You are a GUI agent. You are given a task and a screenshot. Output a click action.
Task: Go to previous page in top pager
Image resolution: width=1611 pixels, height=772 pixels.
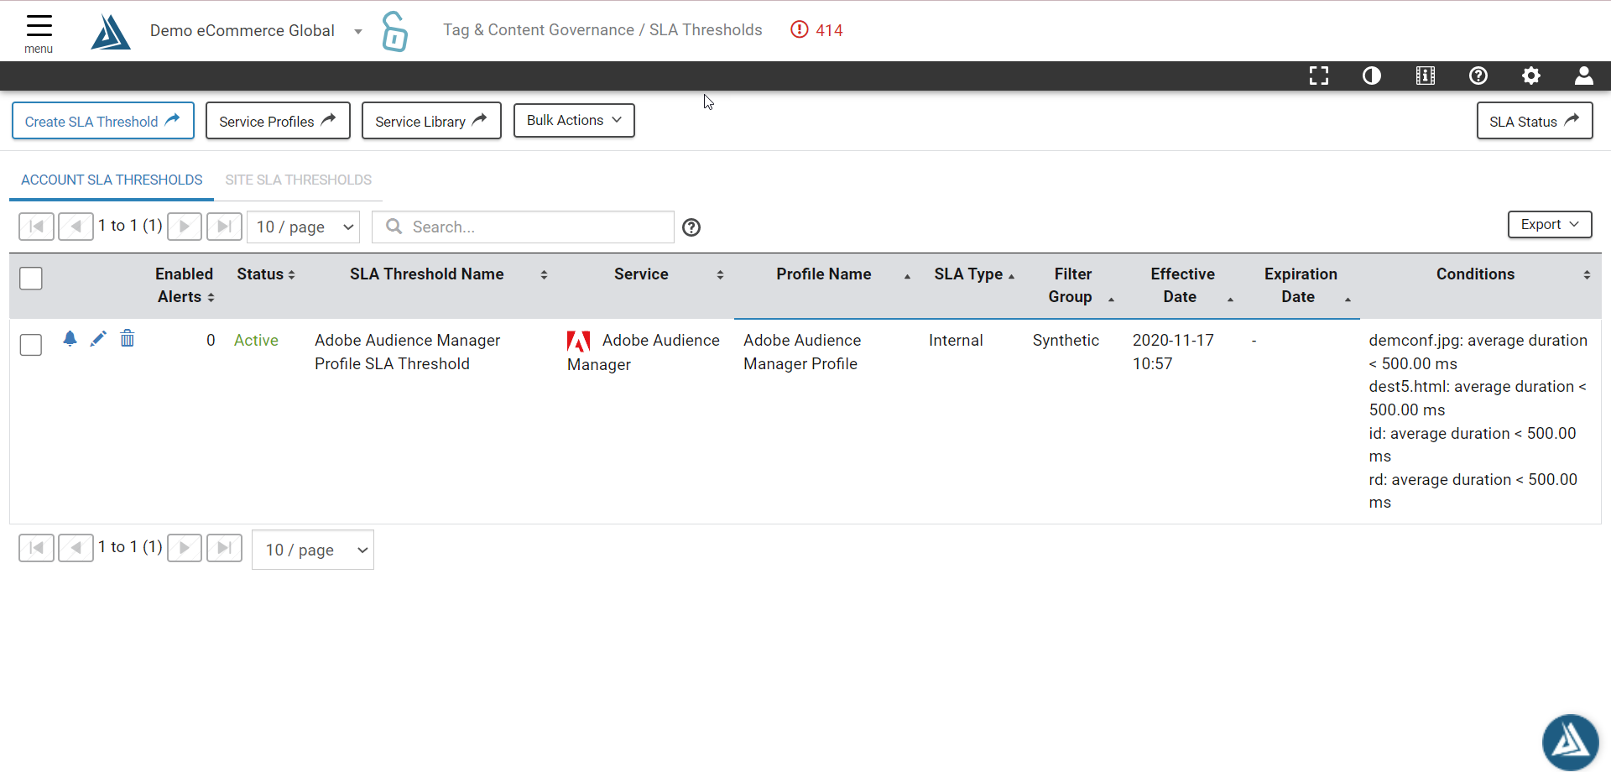(76, 227)
